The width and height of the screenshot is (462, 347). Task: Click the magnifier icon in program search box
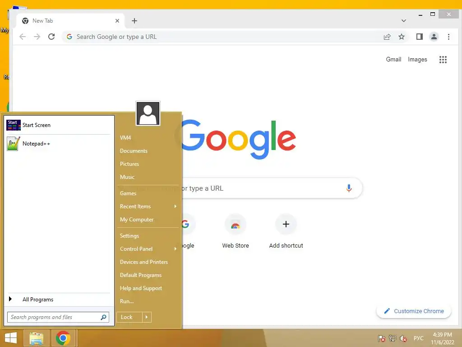[x=103, y=317]
